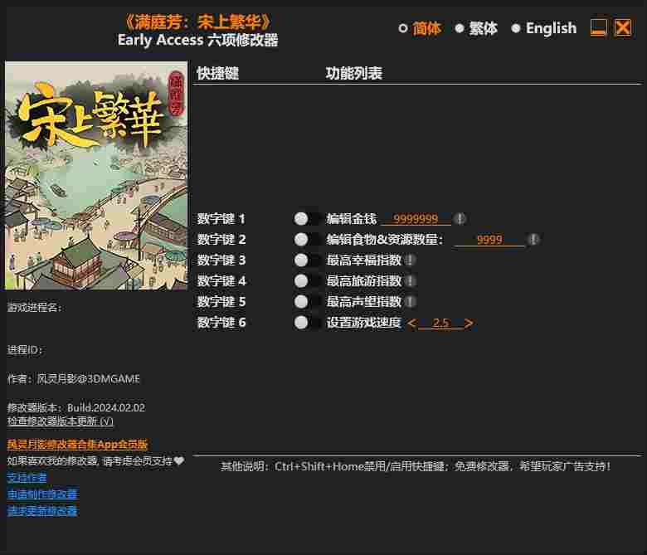The width and height of the screenshot is (647, 555).
Task: Click the 数字键 1 hotkey label
Action: point(221,219)
